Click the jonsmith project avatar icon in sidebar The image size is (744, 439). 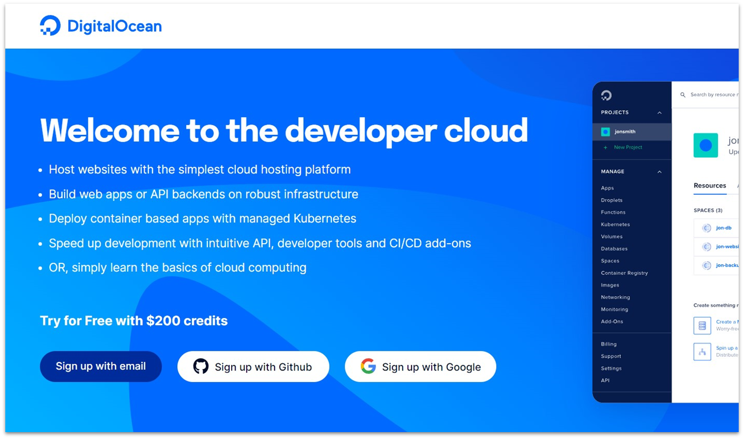[x=605, y=132]
